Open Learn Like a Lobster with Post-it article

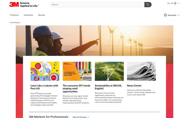click(44, 87)
